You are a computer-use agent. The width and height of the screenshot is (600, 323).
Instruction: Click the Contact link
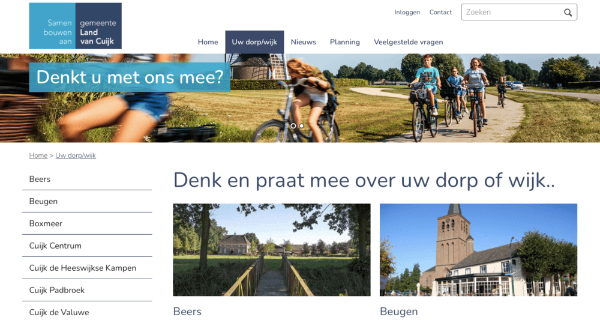(440, 12)
